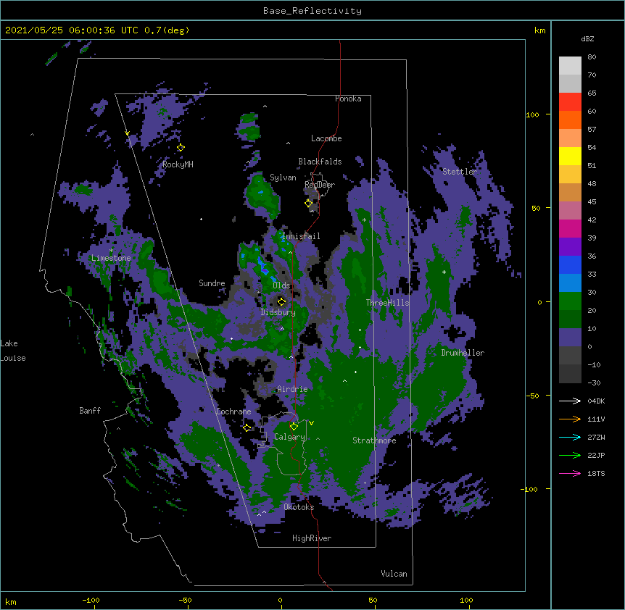Click the Olds label
The image size is (625, 610).
[281, 285]
